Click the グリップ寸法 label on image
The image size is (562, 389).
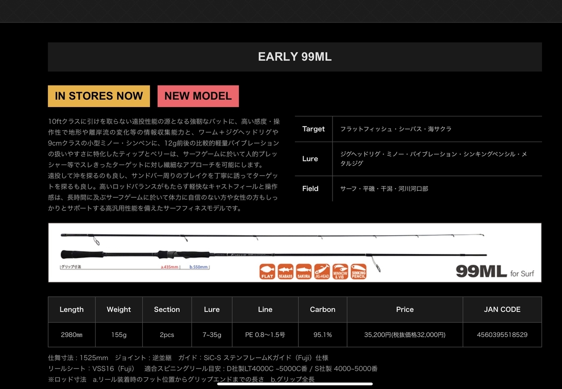pos(71,267)
